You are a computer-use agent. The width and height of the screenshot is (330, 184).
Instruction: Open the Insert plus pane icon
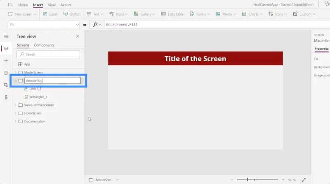[x=6, y=61]
